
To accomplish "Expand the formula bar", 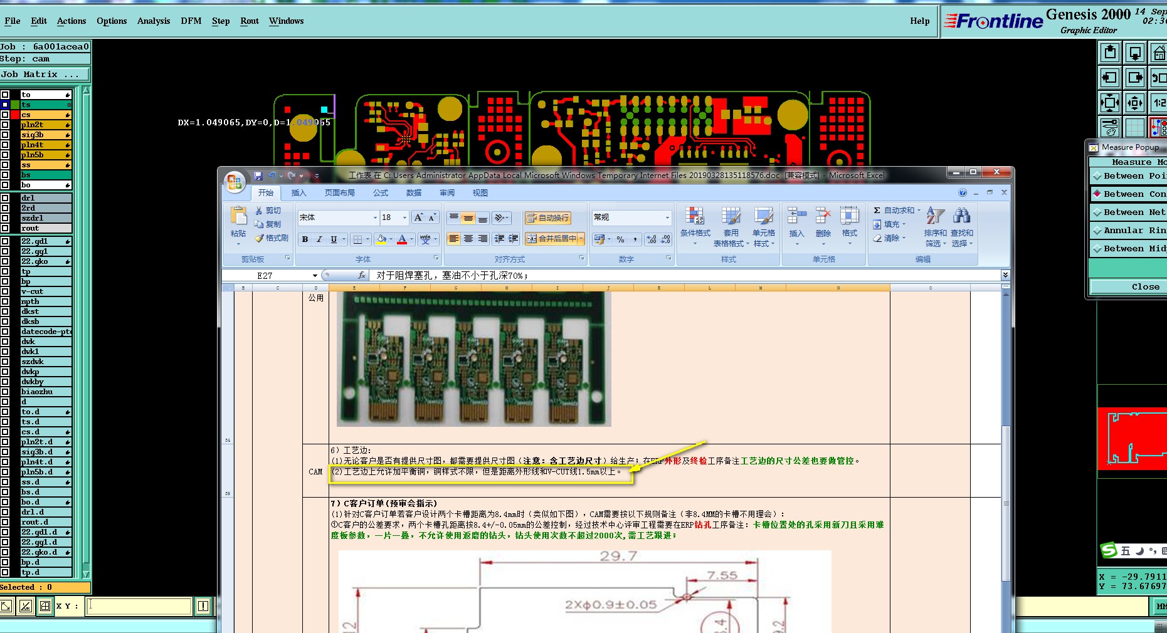I will click(1005, 275).
